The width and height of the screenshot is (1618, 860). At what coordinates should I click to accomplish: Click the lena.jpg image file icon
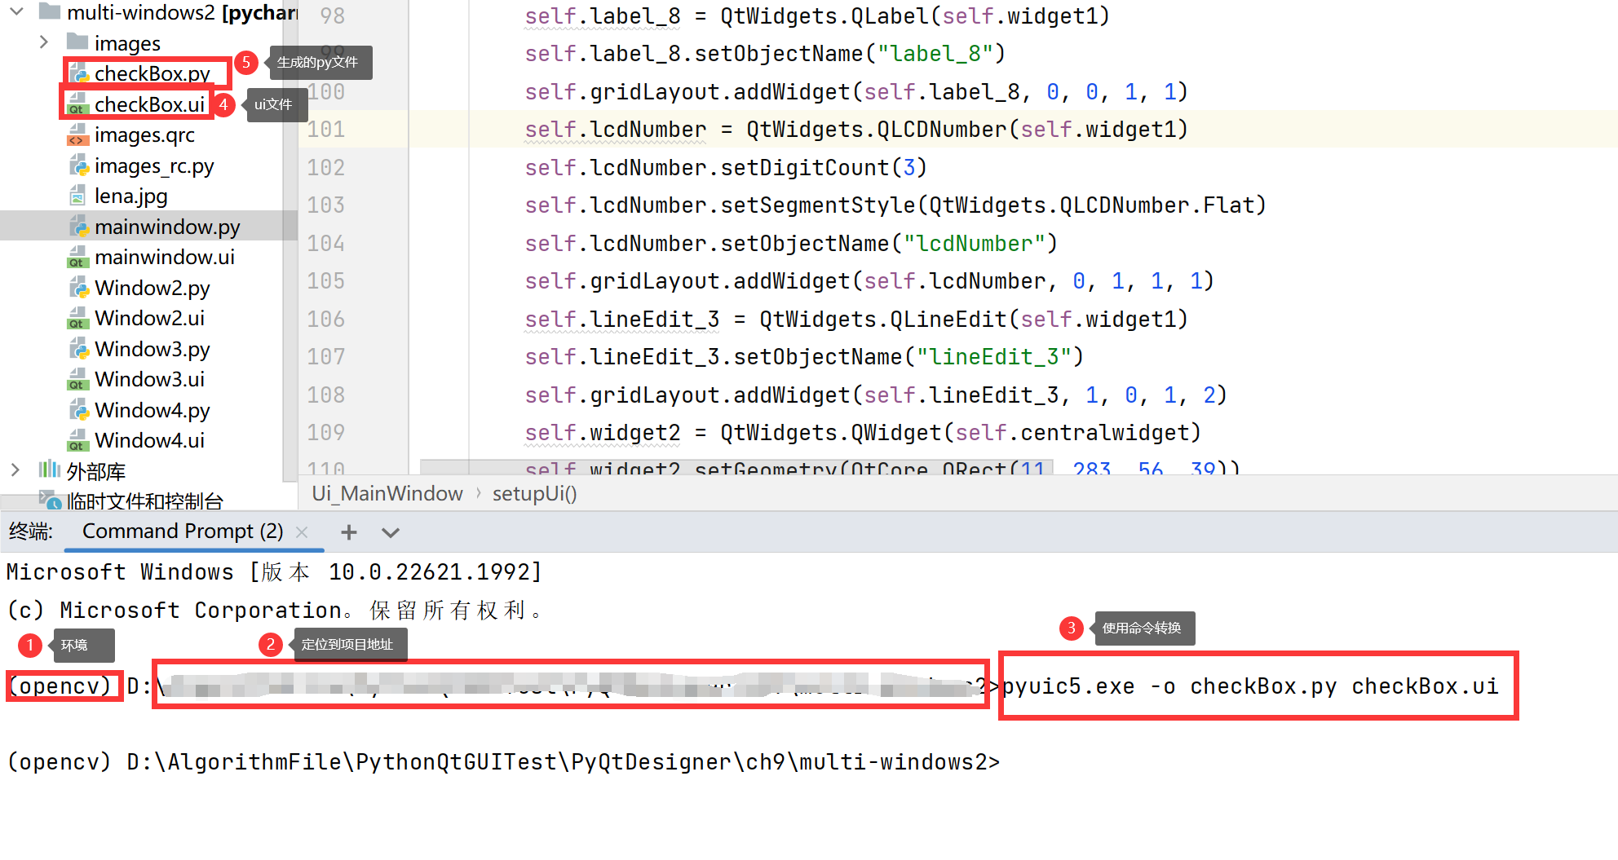click(77, 196)
